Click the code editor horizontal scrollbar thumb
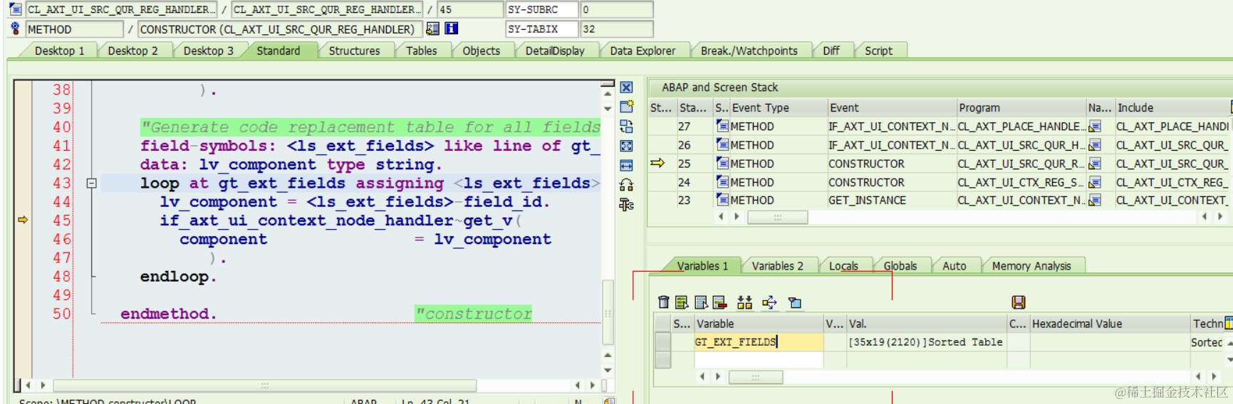This screenshot has width=1233, height=404. pos(265,386)
